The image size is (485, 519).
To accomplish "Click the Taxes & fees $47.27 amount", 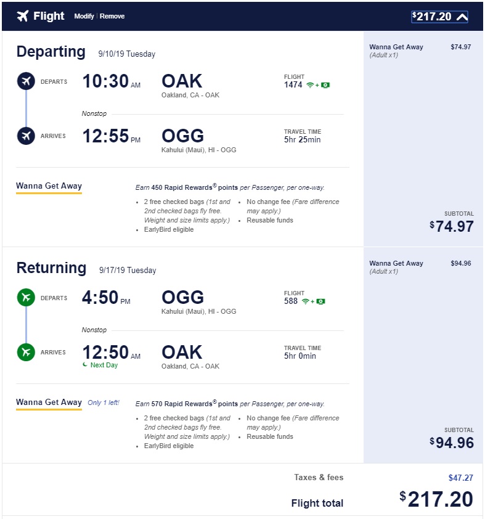I will [460, 477].
